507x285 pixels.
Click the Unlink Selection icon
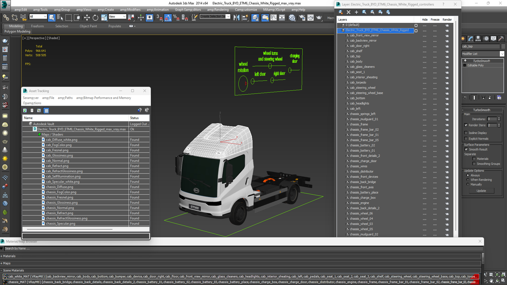point(15,17)
